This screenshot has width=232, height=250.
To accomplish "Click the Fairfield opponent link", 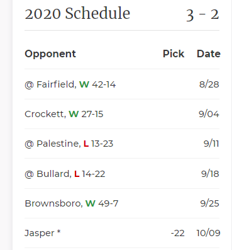I will point(55,84).
